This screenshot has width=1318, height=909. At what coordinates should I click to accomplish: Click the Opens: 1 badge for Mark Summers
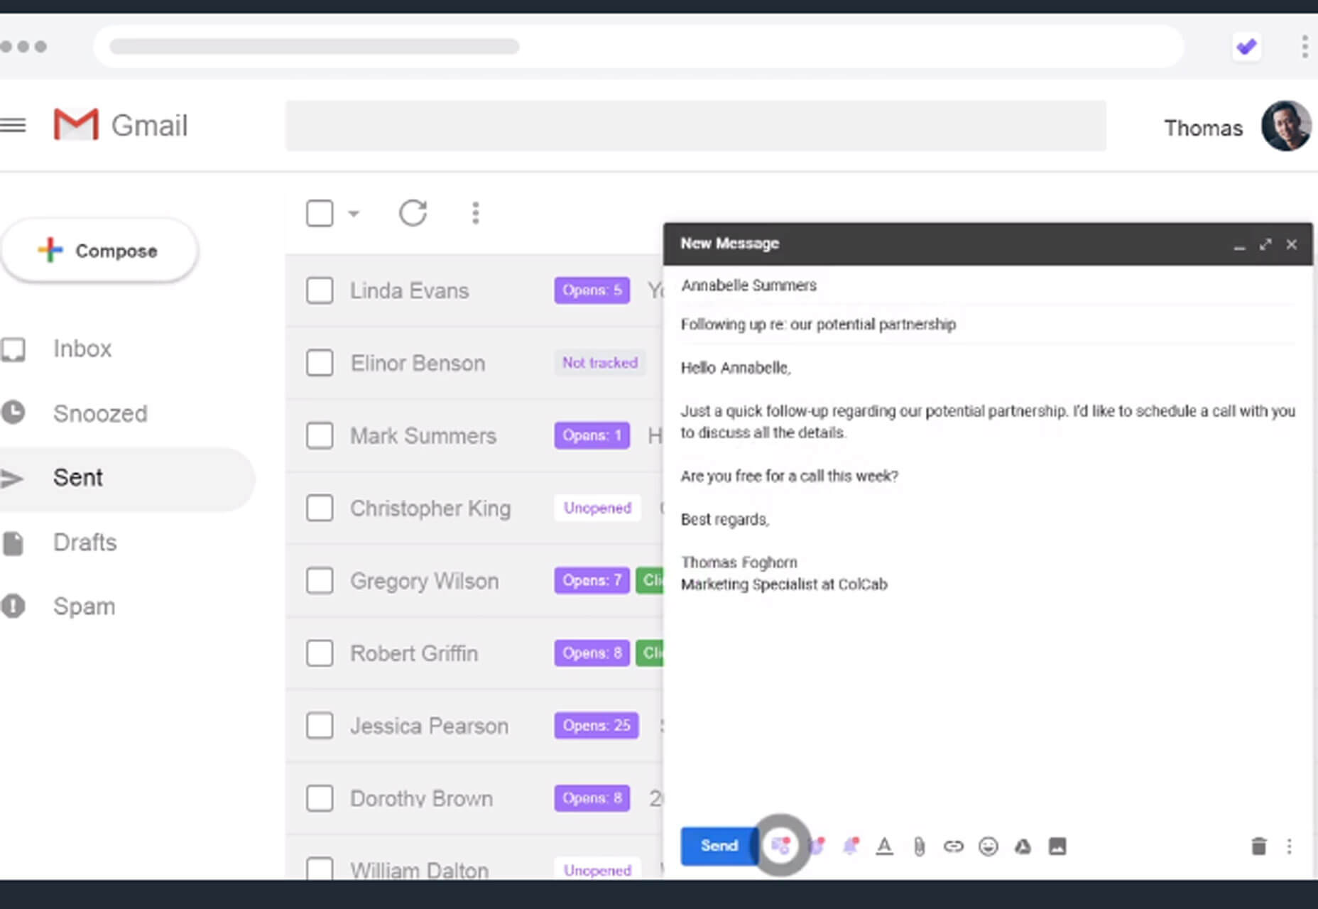click(x=592, y=435)
